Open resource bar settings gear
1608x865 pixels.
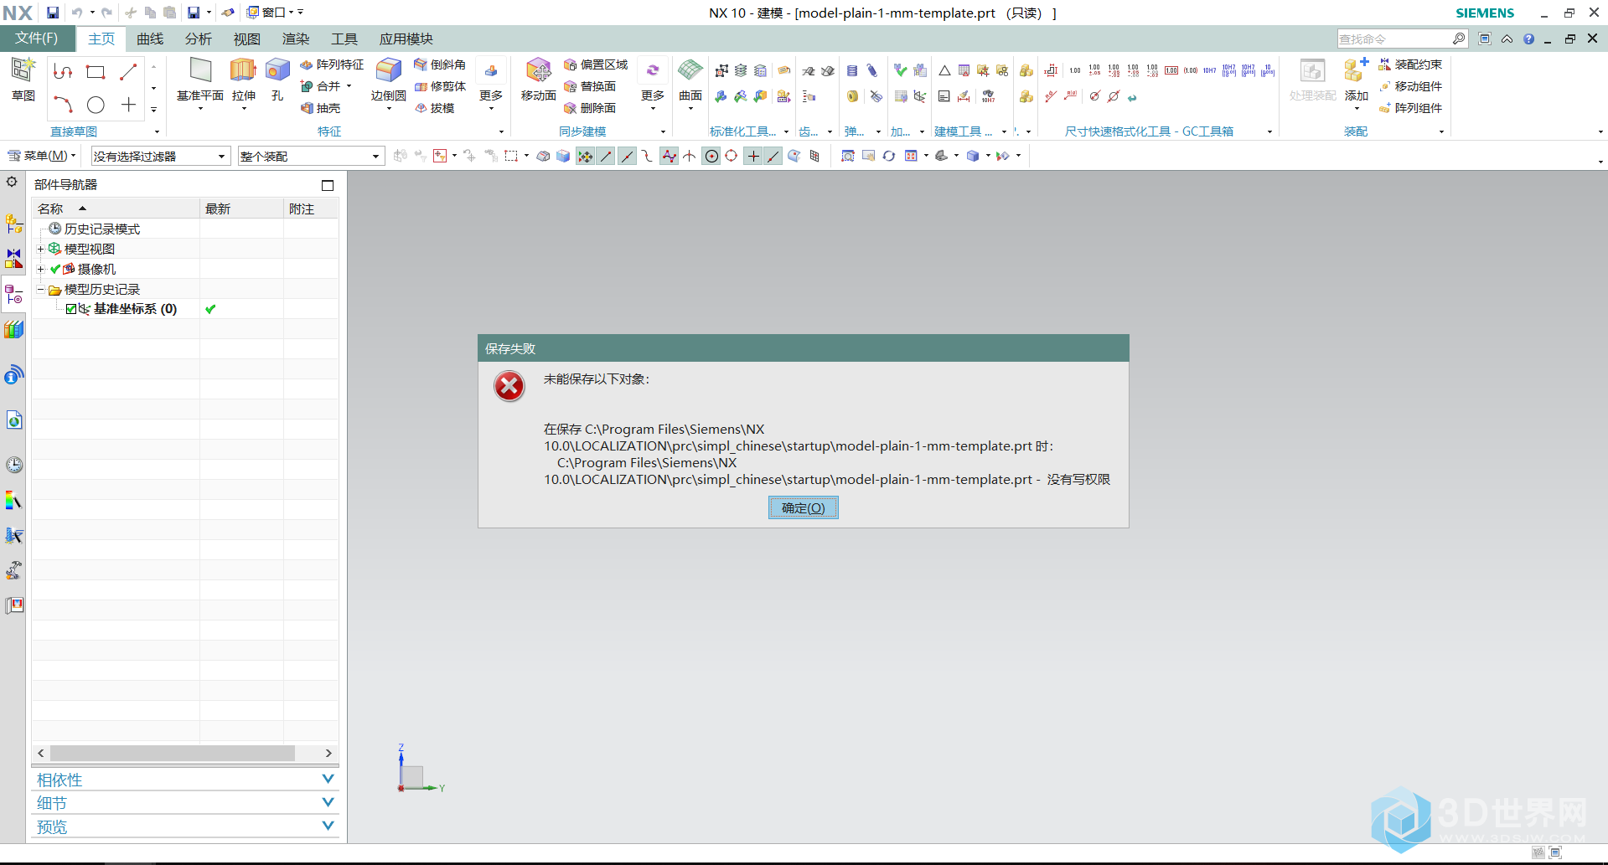click(x=13, y=182)
